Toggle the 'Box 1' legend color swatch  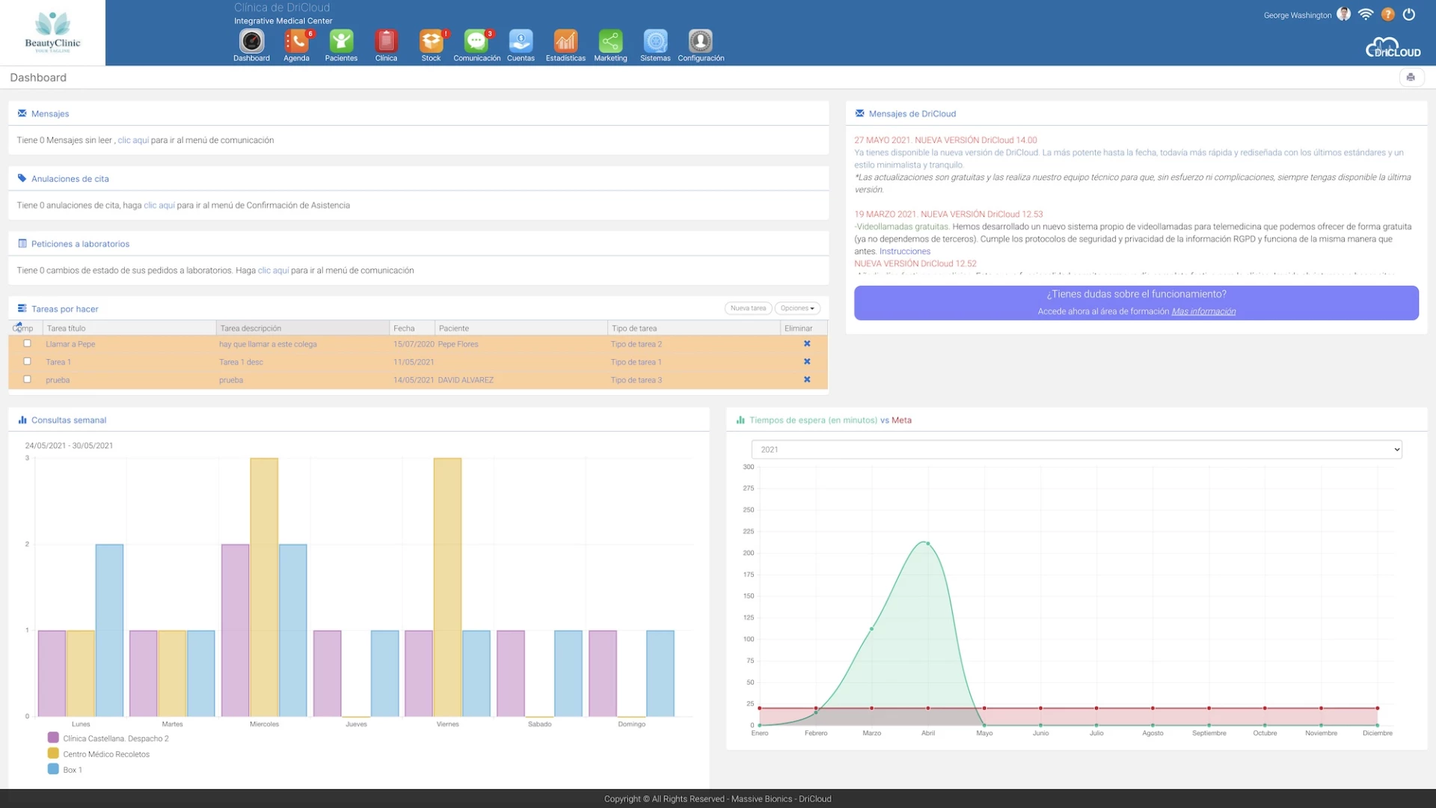tap(53, 769)
